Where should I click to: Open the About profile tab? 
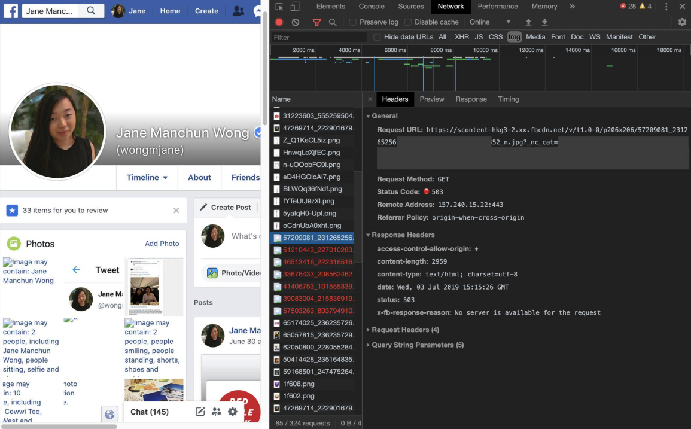(x=200, y=177)
